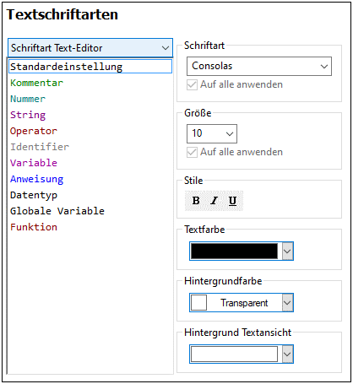
Task: Toggle Italic style button
Action: 215,201
